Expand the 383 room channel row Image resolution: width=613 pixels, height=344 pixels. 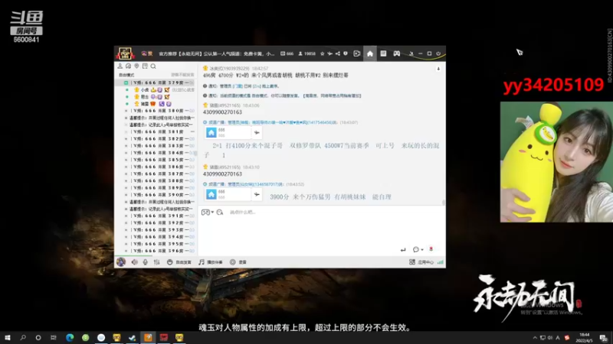126,146
